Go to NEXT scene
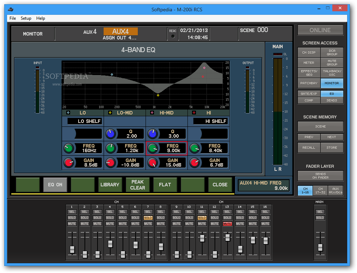 (x=332, y=137)
